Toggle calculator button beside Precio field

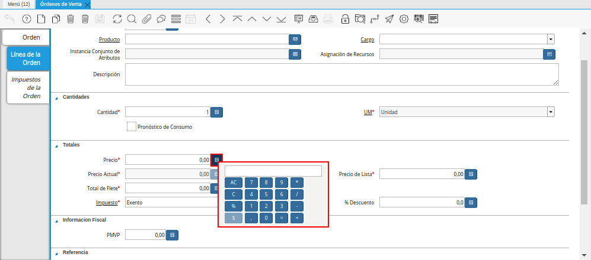217,160
